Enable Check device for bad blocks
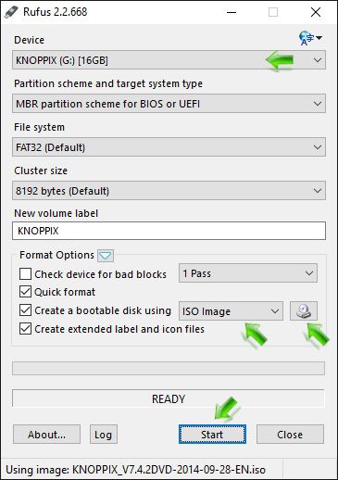This screenshot has width=338, height=480. tap(25, 274)
